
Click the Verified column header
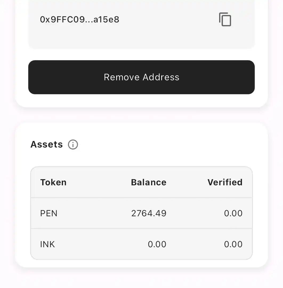pos(225,182)
